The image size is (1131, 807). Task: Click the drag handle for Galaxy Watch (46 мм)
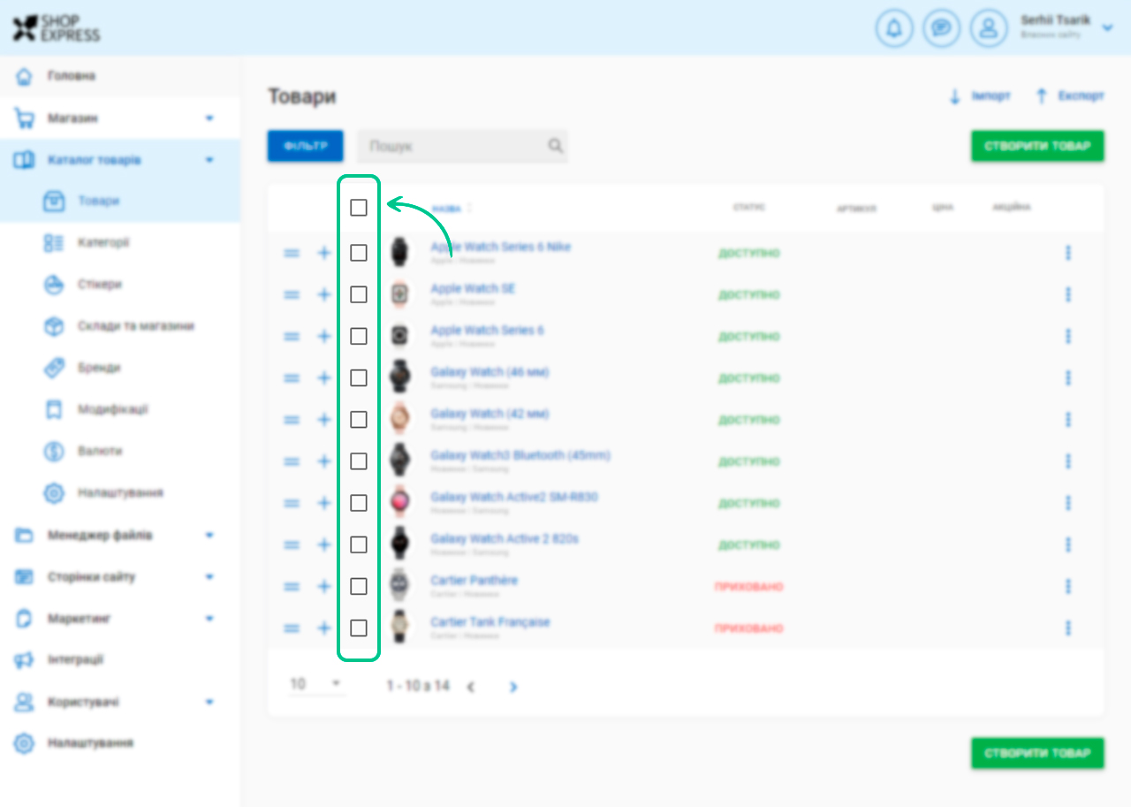(292, 378)
